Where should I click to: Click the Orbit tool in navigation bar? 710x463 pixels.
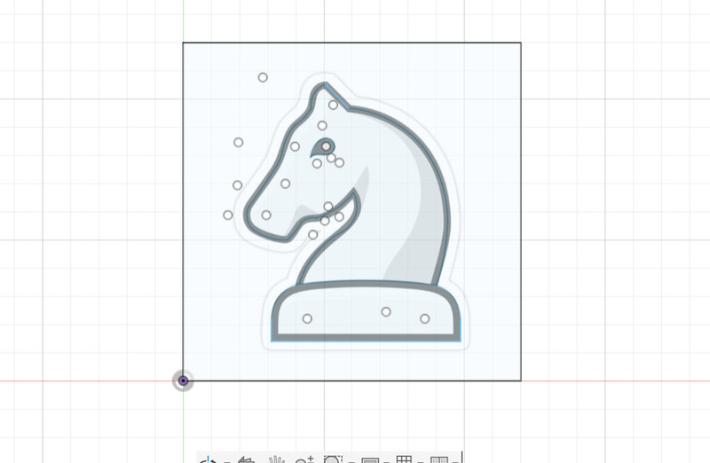point(208,459)
